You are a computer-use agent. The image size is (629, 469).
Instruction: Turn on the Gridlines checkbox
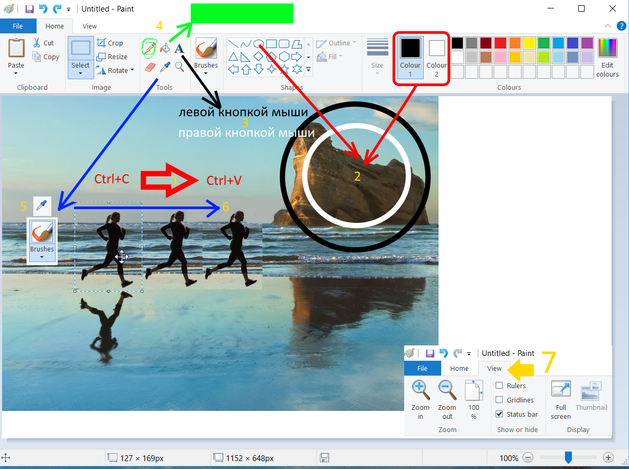(x=499, y=400)
